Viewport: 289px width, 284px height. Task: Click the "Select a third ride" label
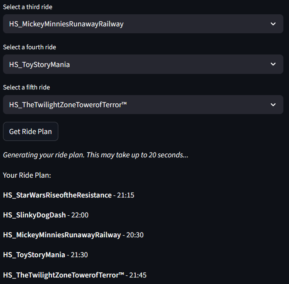tap(28, 7)
